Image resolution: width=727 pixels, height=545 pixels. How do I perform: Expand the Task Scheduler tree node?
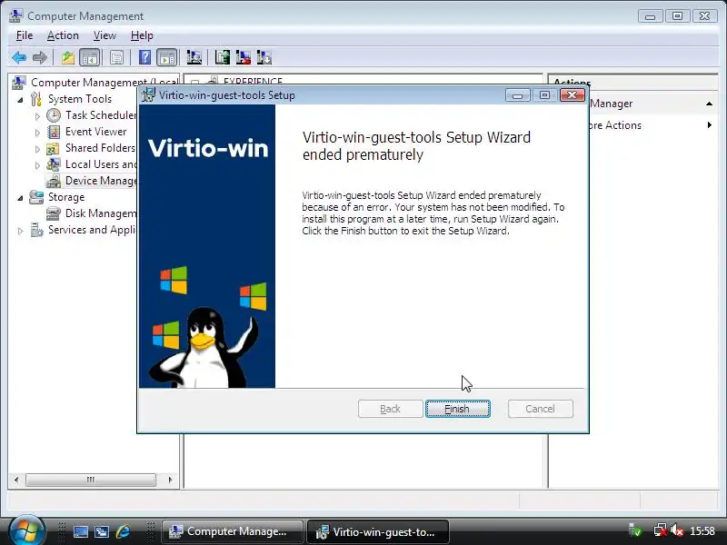click(37, 116)
